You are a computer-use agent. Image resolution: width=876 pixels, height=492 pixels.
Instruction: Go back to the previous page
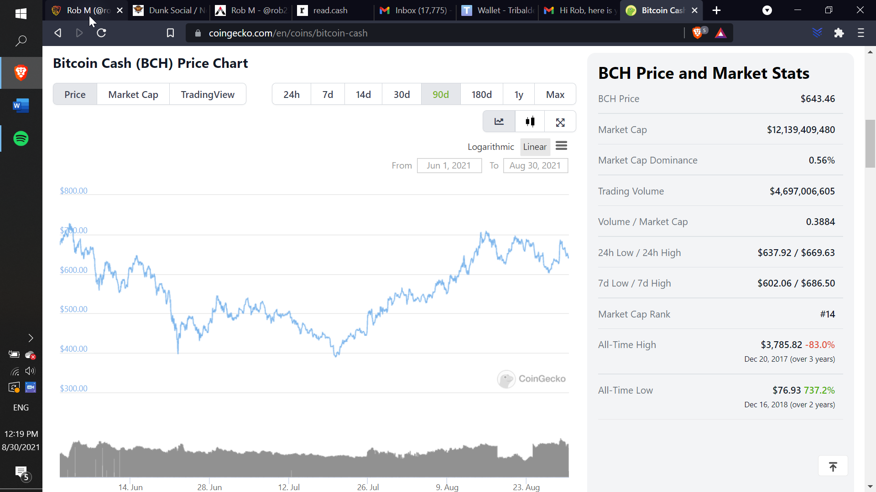pos(57,33)
